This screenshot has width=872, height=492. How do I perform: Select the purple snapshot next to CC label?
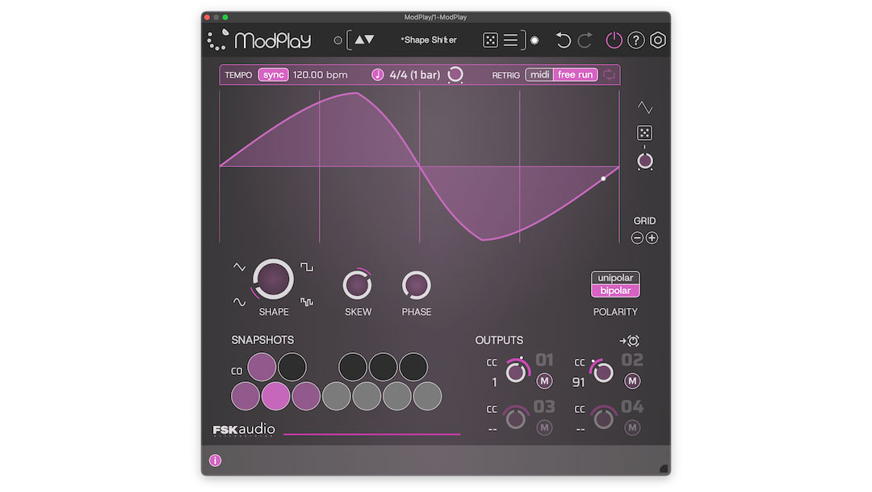tap(262, 367)
